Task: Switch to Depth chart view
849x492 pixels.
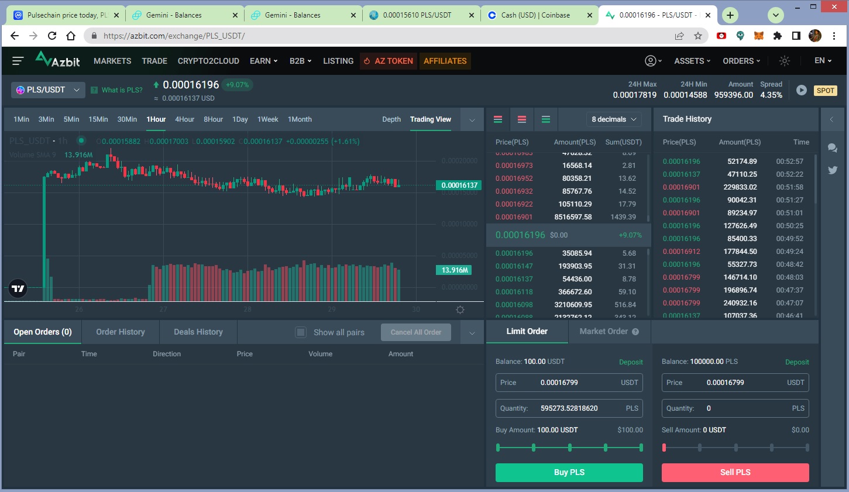Action: tap(391, 119)
